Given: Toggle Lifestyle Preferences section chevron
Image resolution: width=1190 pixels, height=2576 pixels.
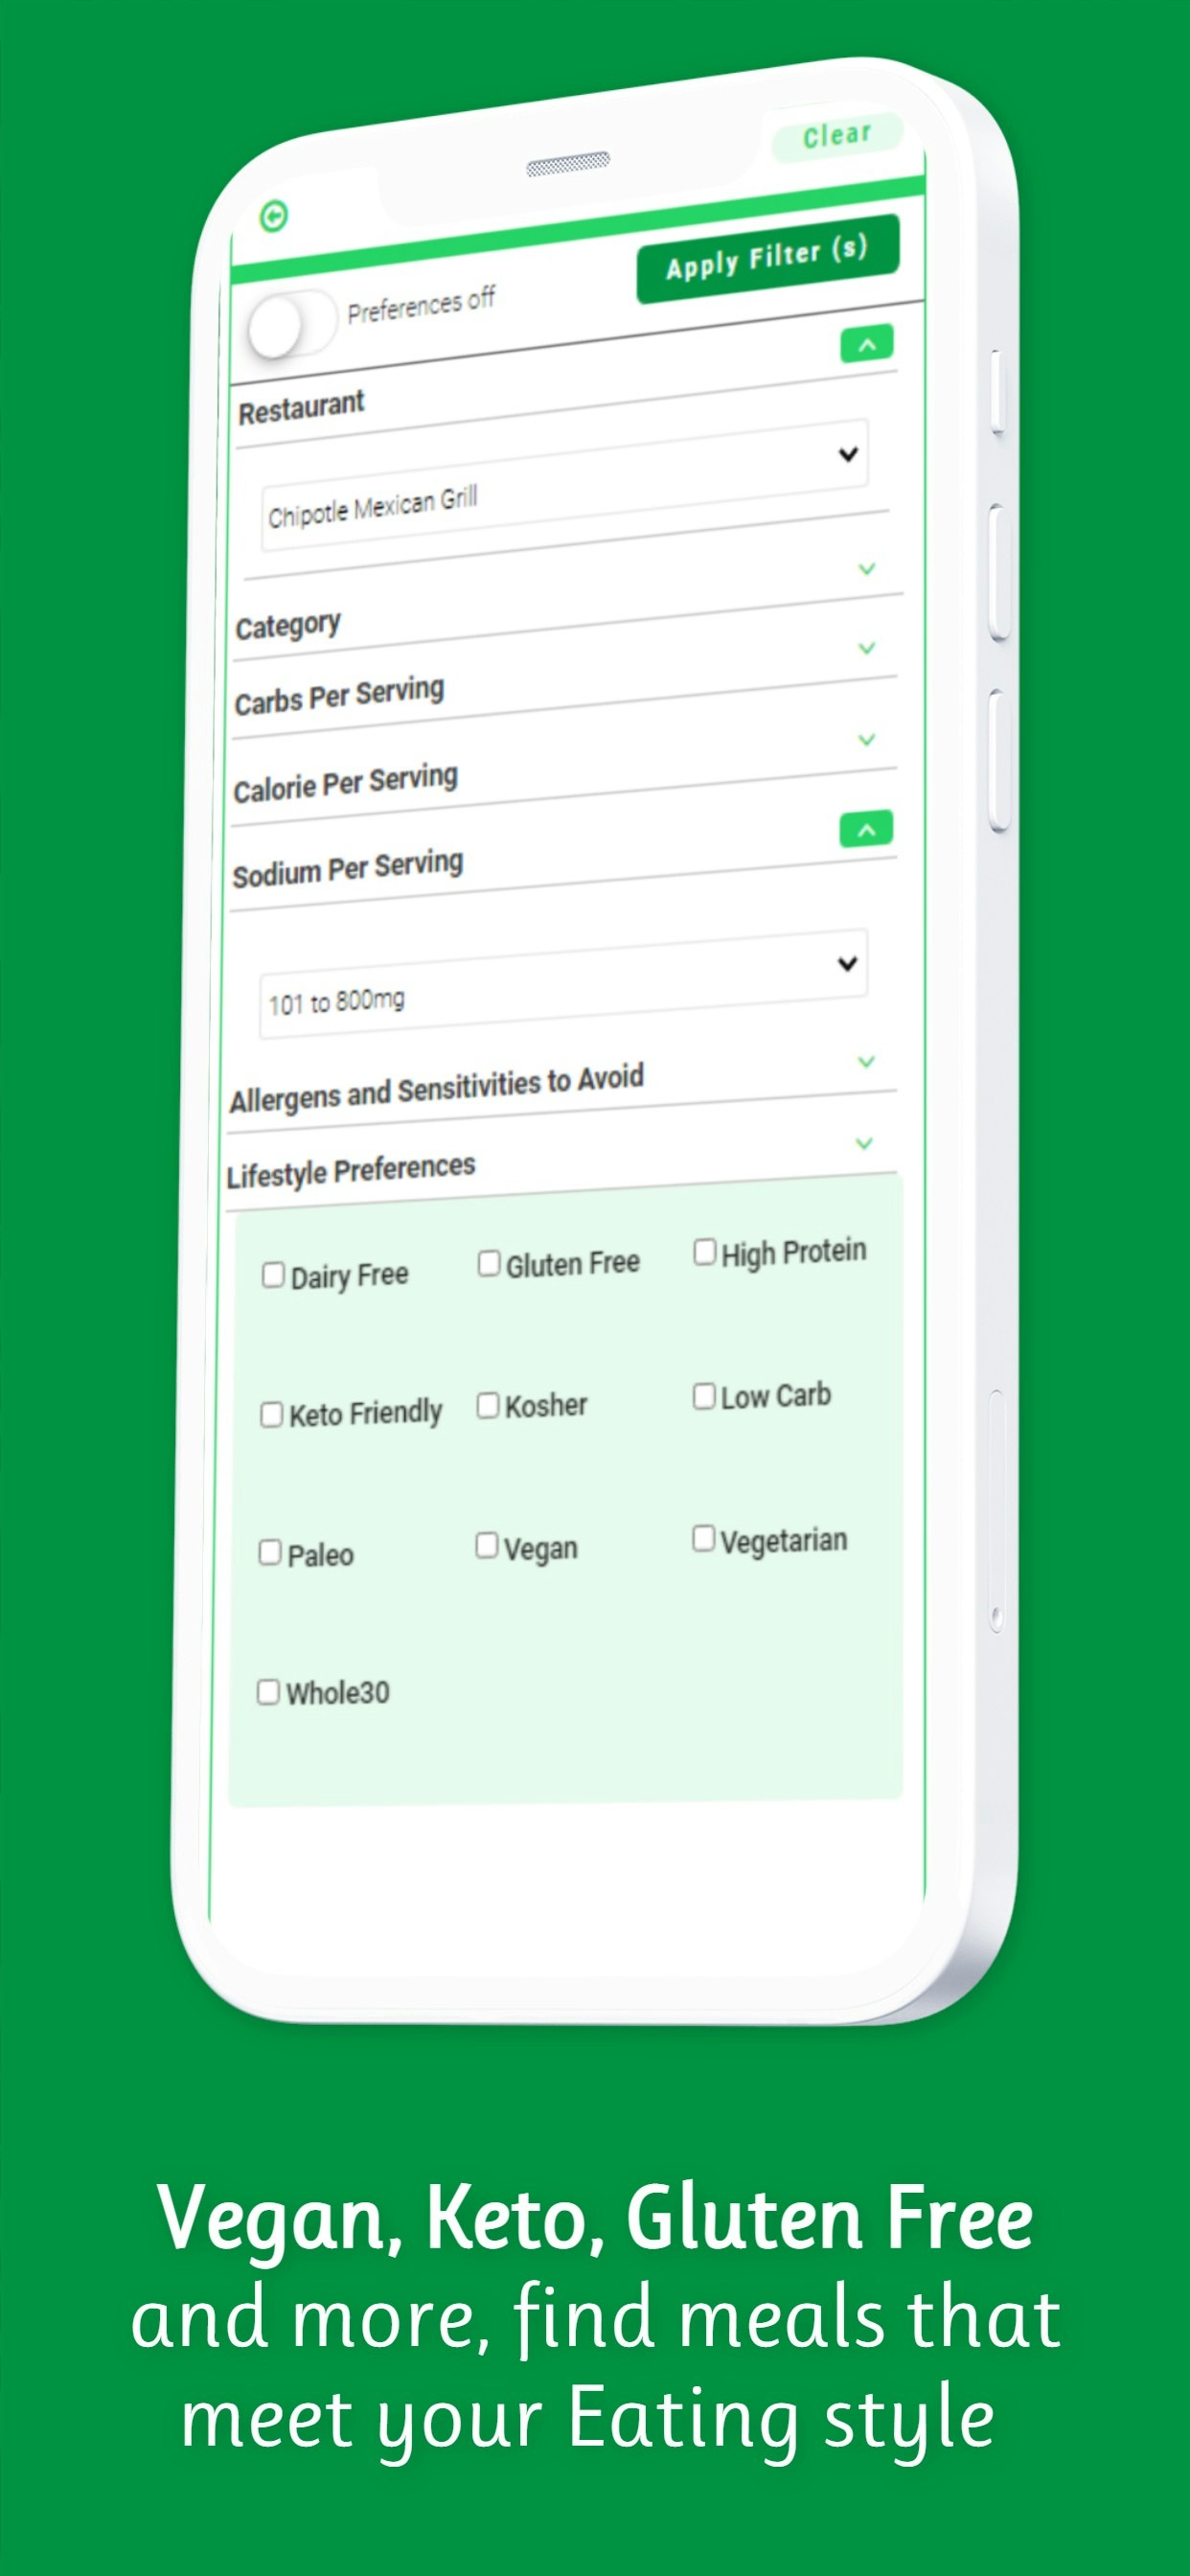Looking at the screenshot, I should coord(864,1143).
